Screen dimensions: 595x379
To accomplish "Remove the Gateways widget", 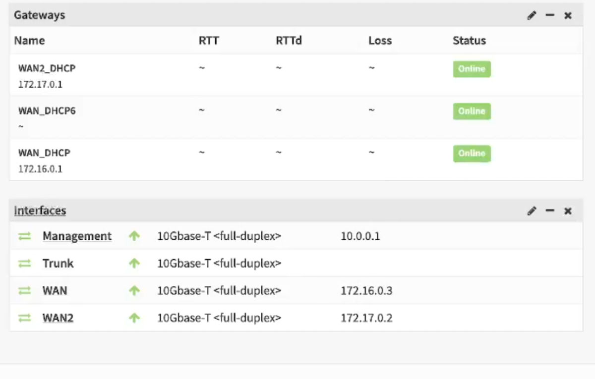I will click(568, 15).
